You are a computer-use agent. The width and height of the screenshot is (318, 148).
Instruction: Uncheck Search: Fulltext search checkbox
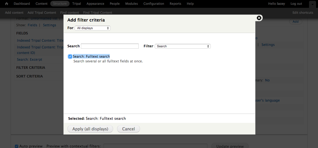click(x=70, y=57)
